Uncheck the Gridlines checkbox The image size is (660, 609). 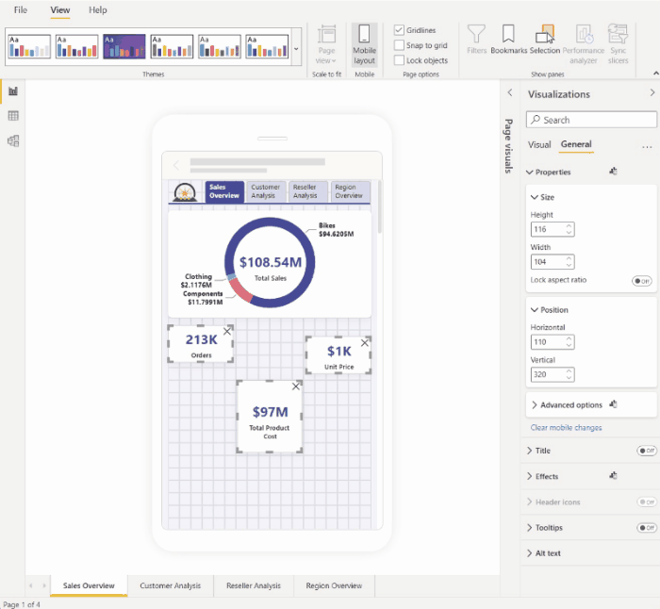click(399, 30)
